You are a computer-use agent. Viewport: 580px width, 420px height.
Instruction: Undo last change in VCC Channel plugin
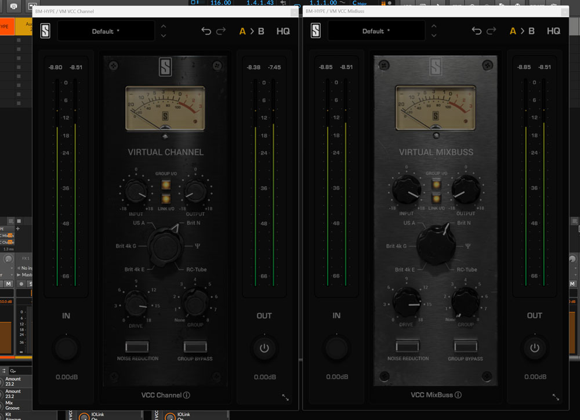pyautogui.click(x=206, y=31)
